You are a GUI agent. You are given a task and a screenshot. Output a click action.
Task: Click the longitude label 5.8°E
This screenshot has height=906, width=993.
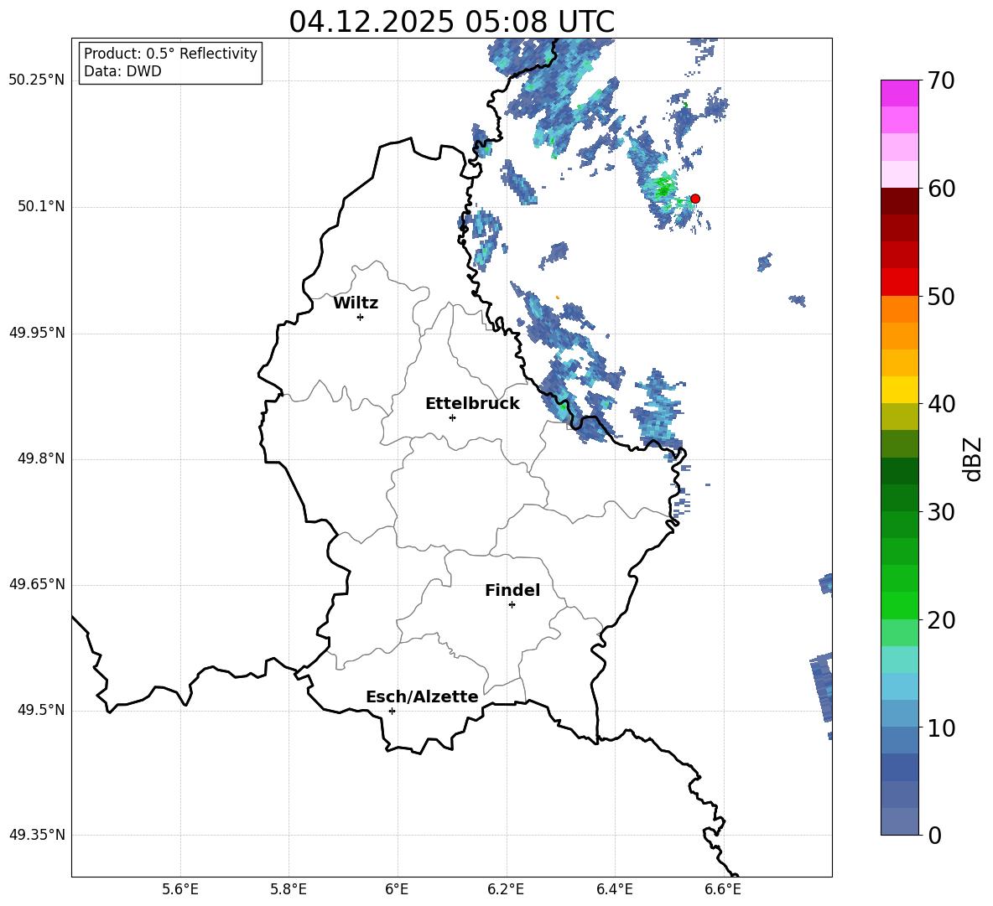(289, 889)
